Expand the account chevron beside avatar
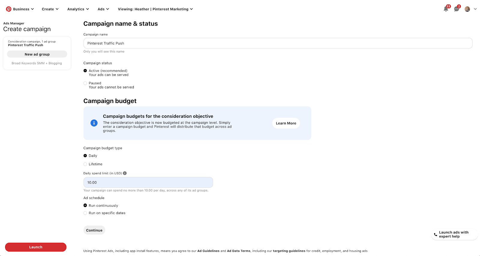The width and height of the screenshot is (480, 256). (x=475, y=9)
